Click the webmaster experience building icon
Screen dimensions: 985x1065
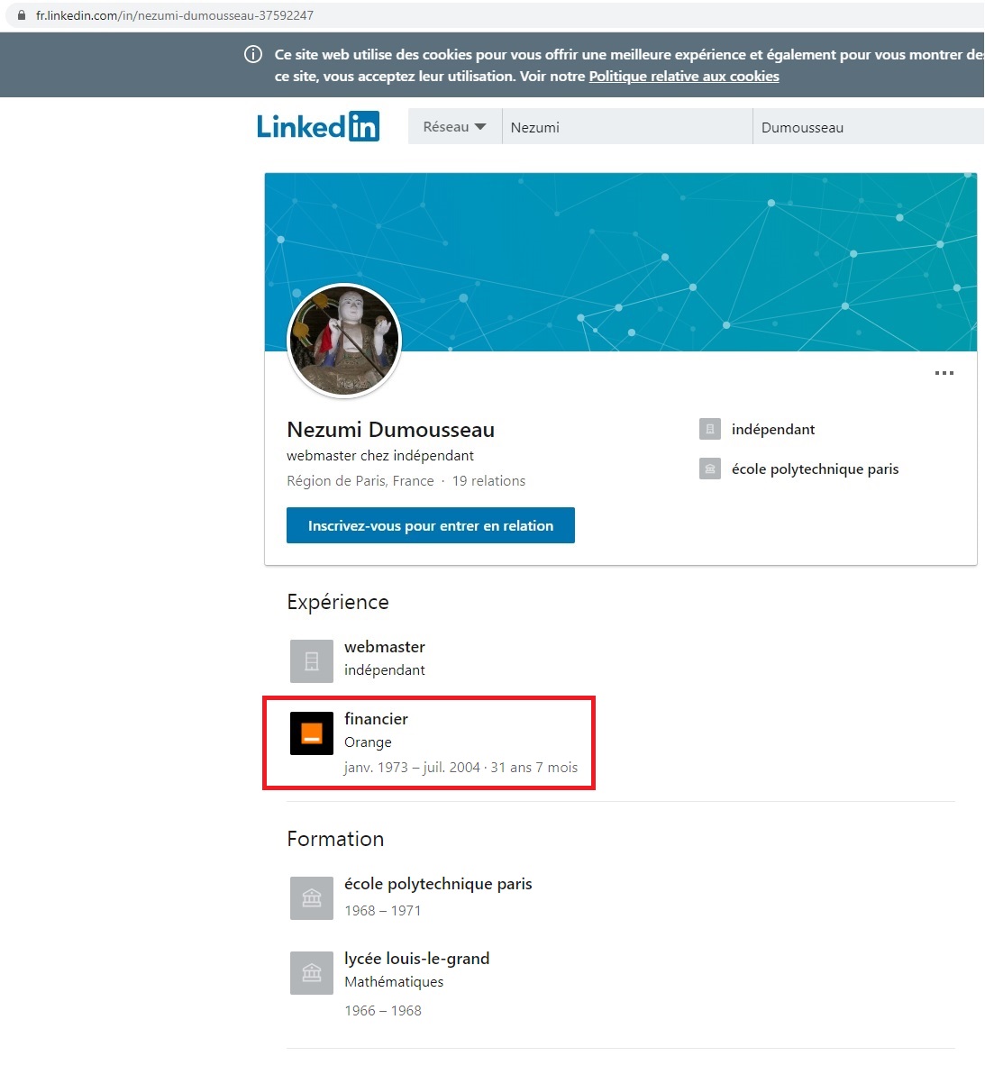[x=312, y=661]
